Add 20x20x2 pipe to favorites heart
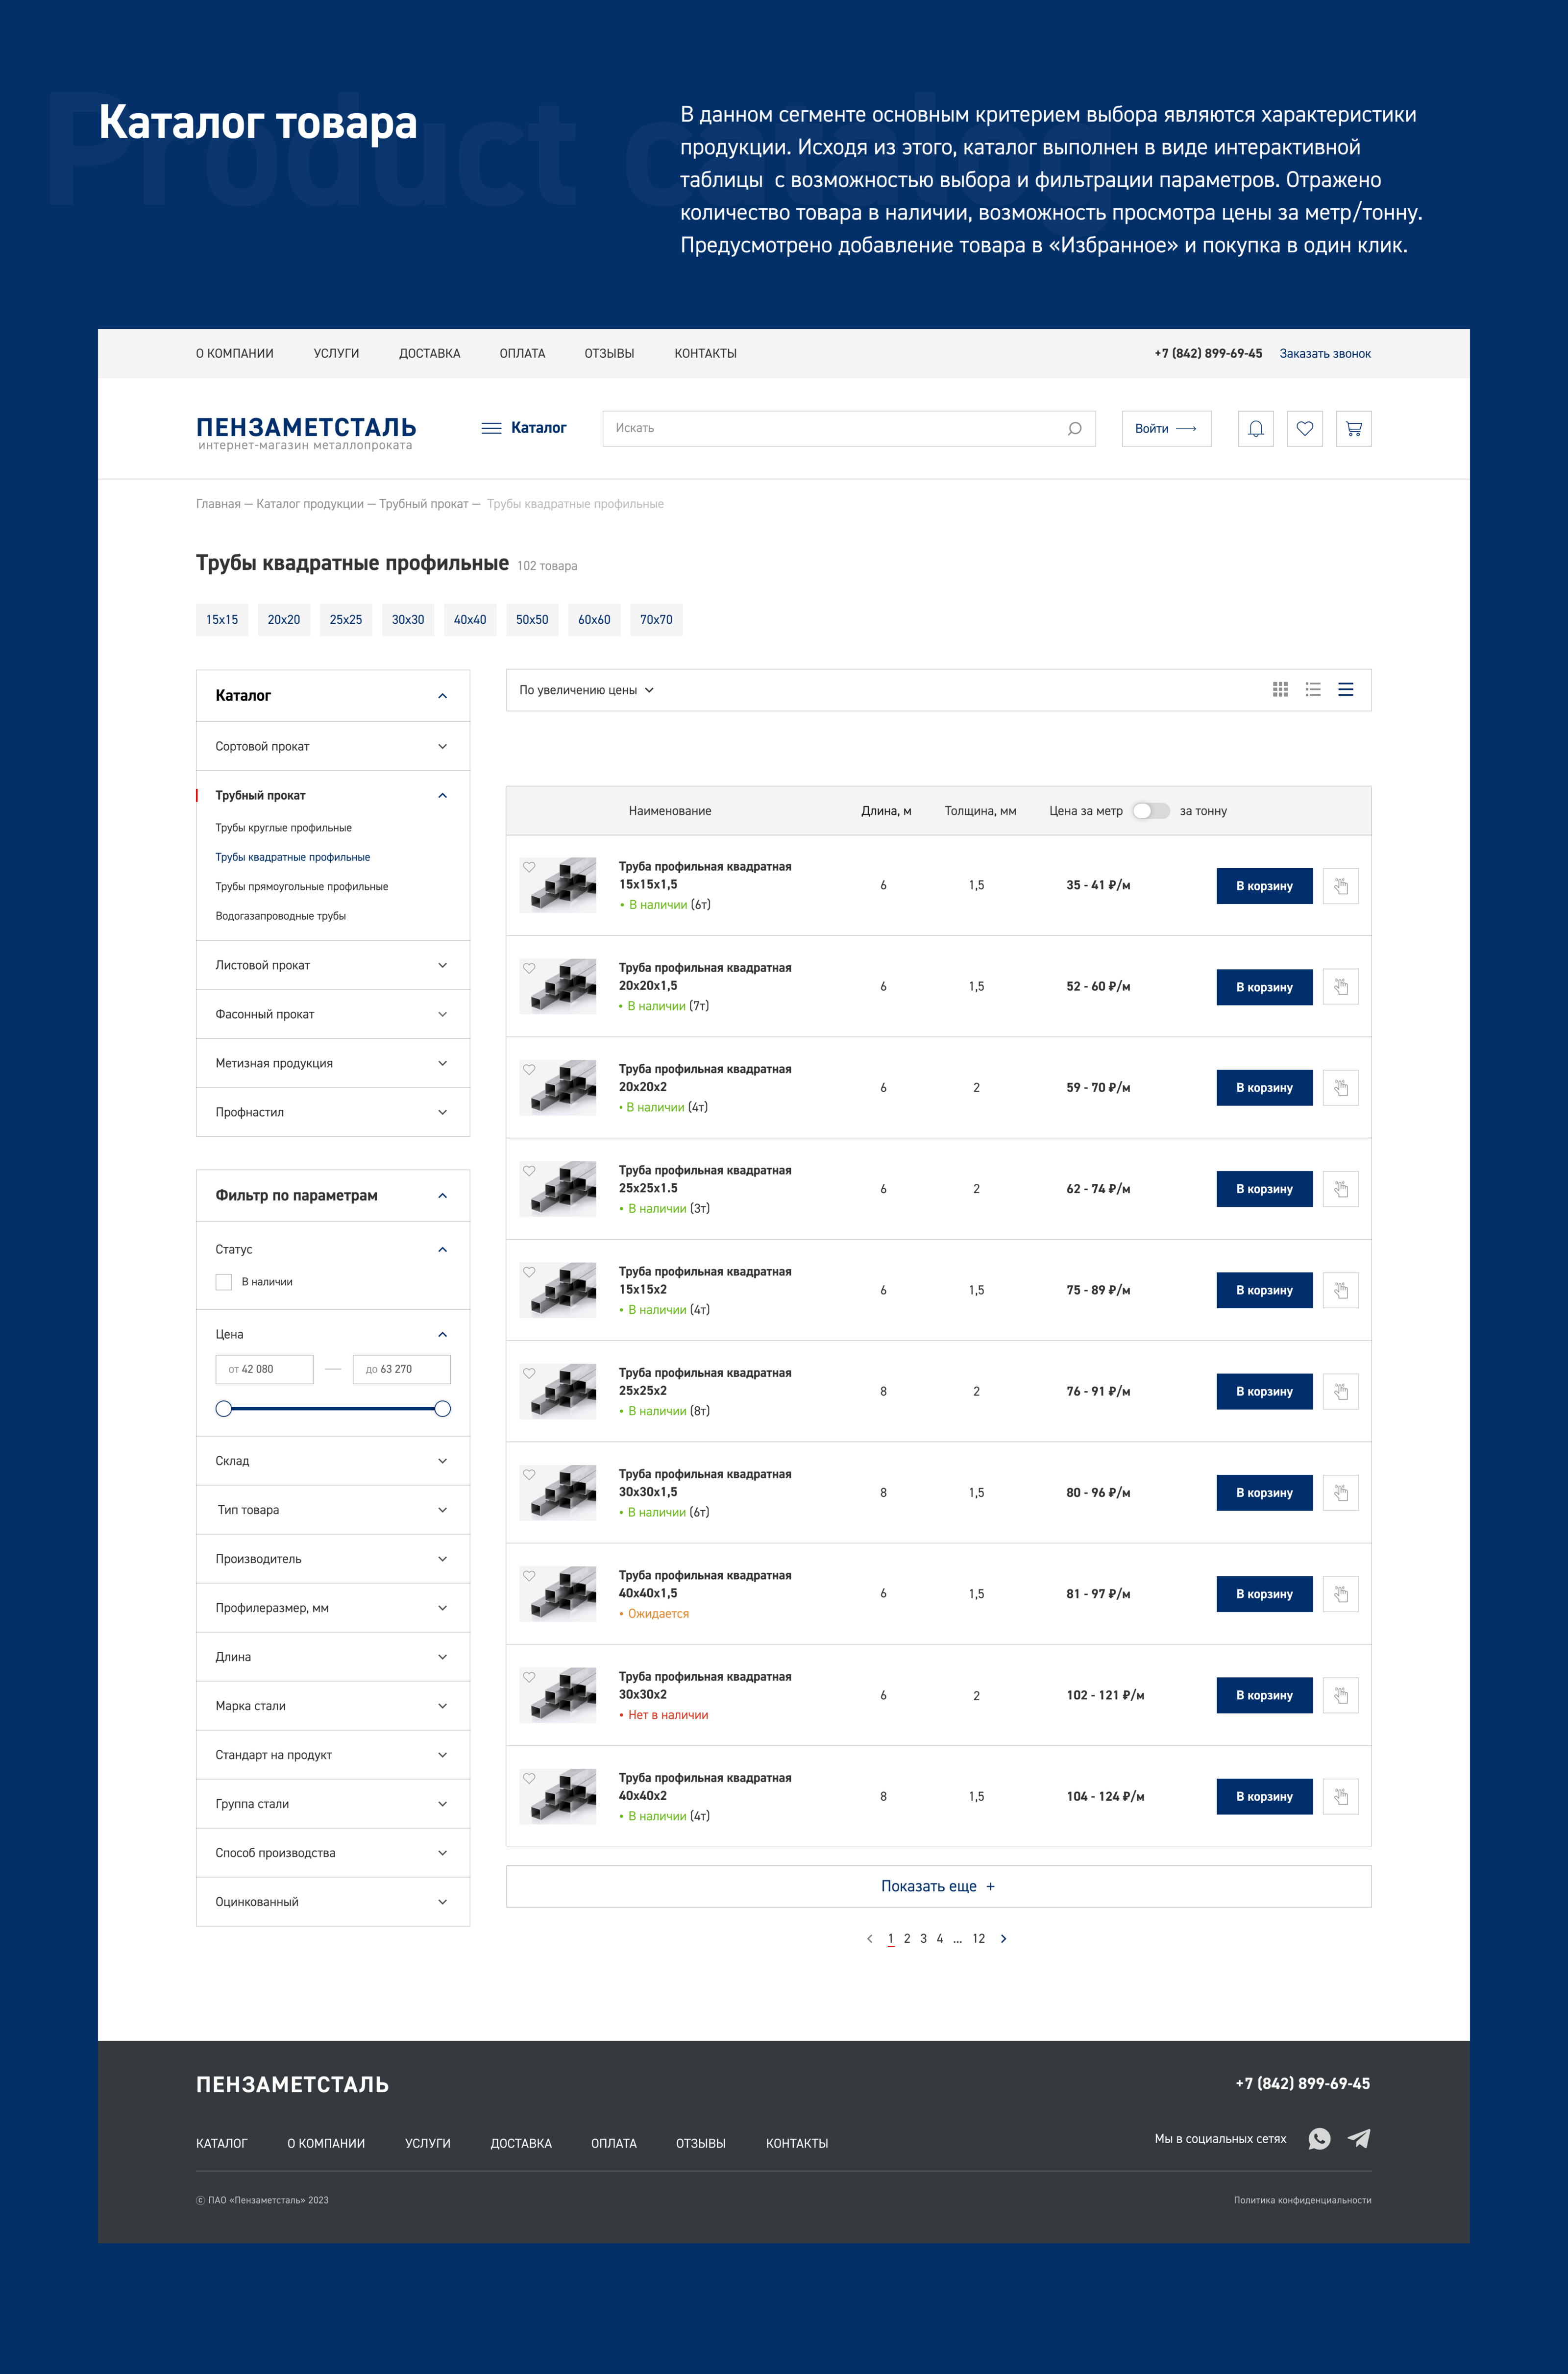1568x2374 pixels. coord(529,1069)
